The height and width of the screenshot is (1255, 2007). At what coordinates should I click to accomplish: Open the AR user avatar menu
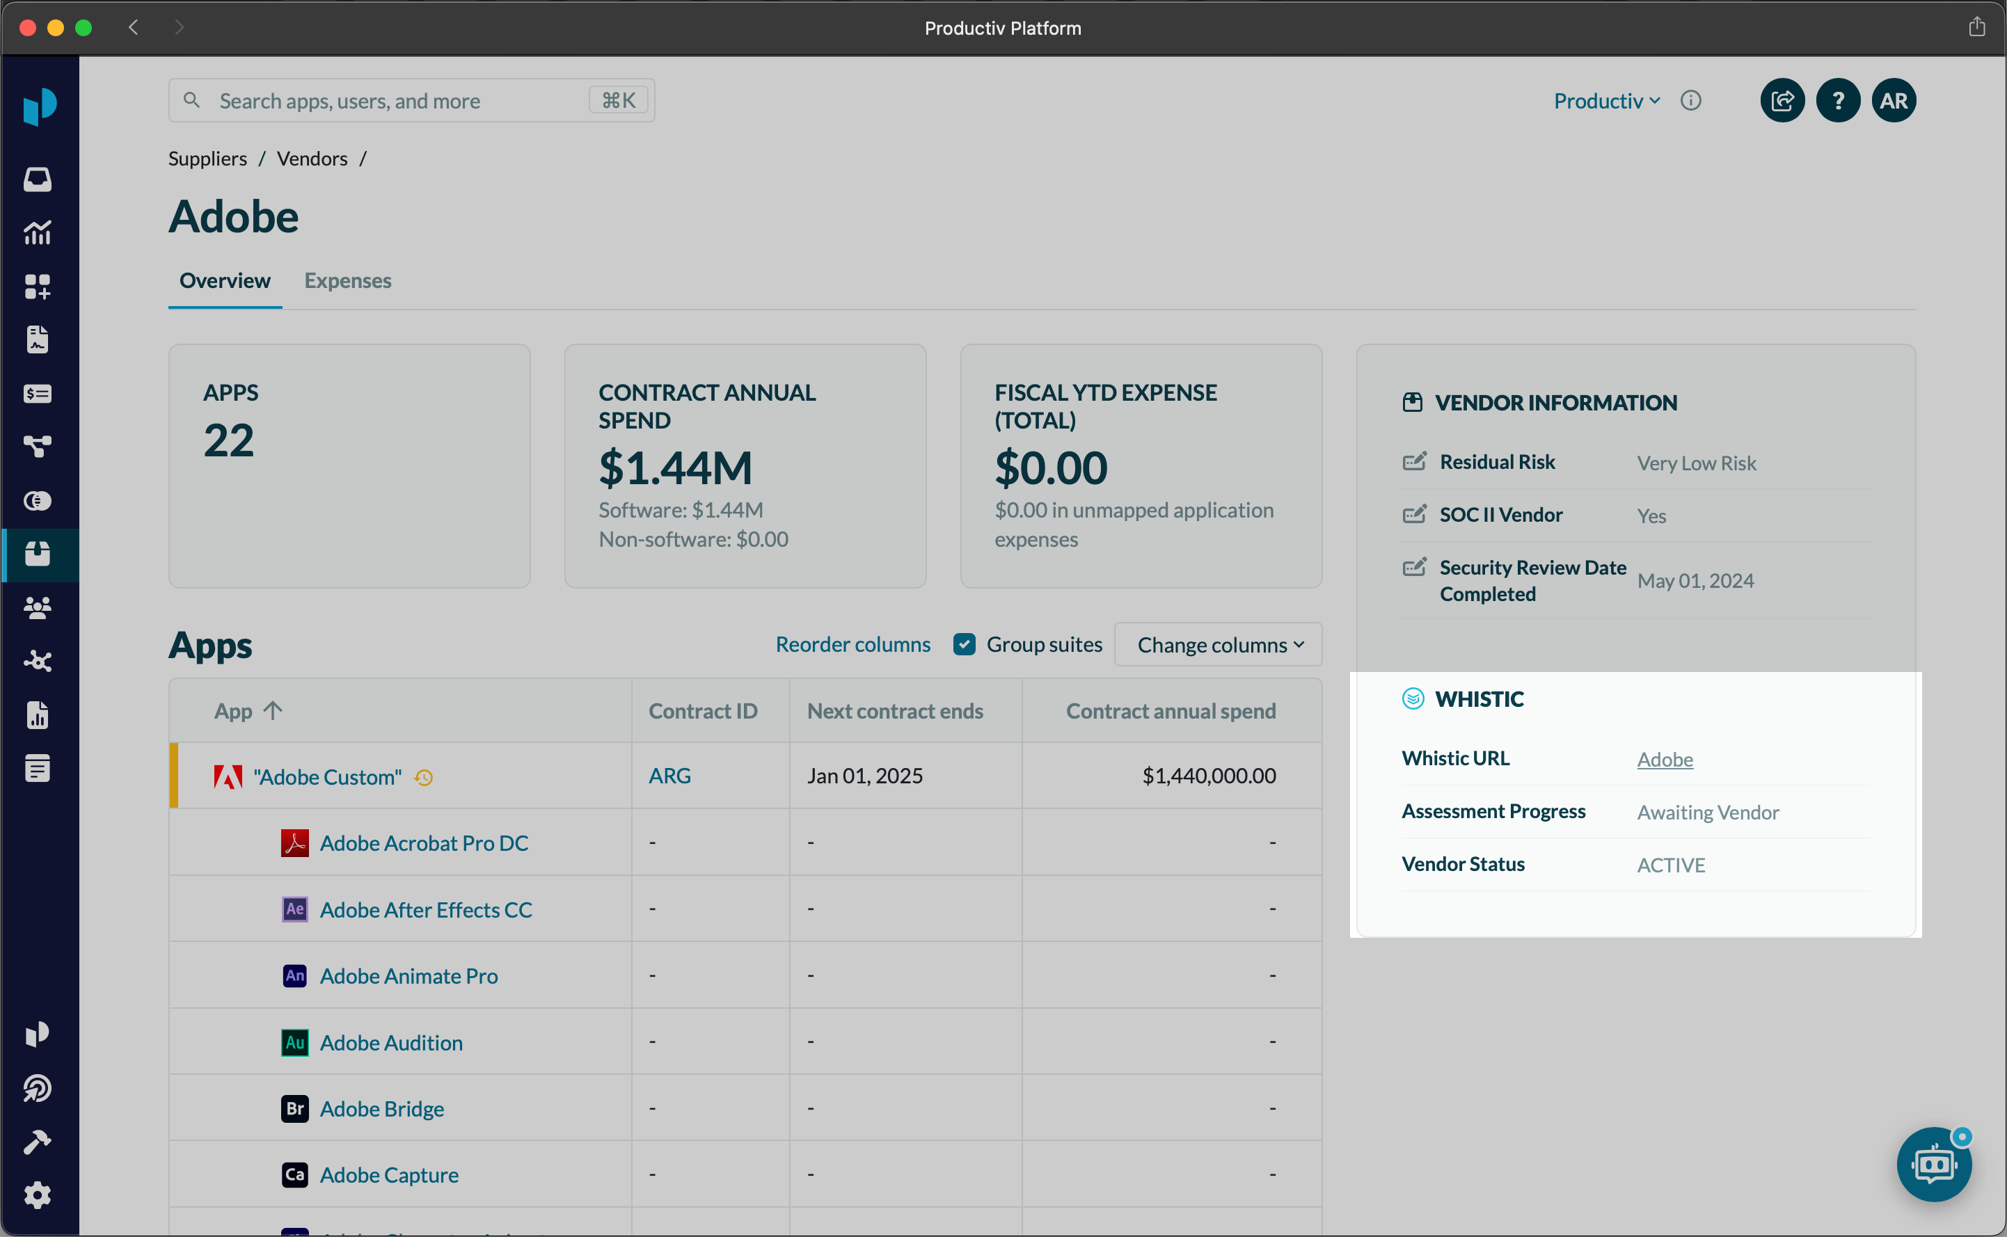click(1894, 100)
